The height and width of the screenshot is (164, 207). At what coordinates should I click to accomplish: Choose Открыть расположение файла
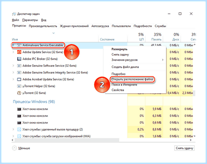point(132,80)
